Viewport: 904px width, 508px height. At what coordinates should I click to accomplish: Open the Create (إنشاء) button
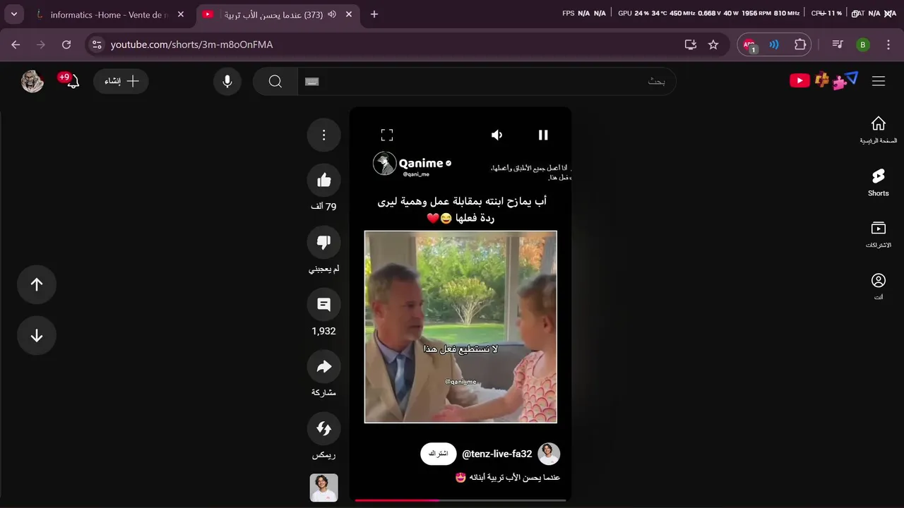coord(121,81)
